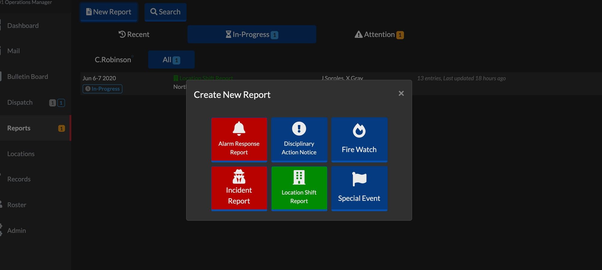Click the New Report button
Image resolution: width=602 pixels, height=270 pixels.
click(109, 12)
